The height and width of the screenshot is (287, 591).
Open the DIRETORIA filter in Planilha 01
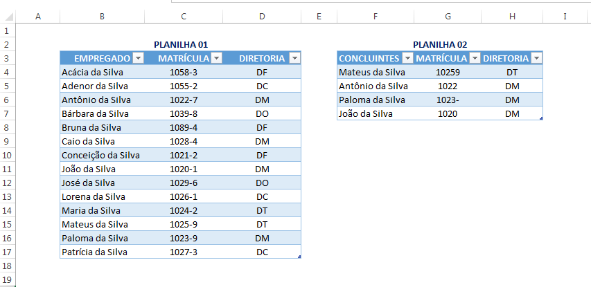point(294,58)
